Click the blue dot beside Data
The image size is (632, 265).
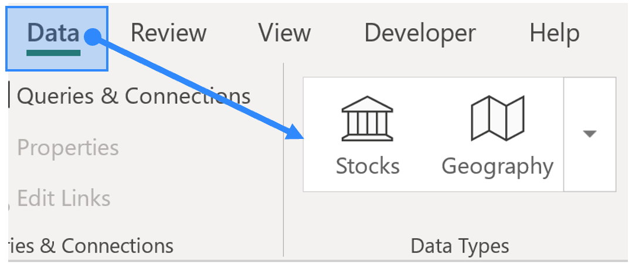tap(92, 37)
